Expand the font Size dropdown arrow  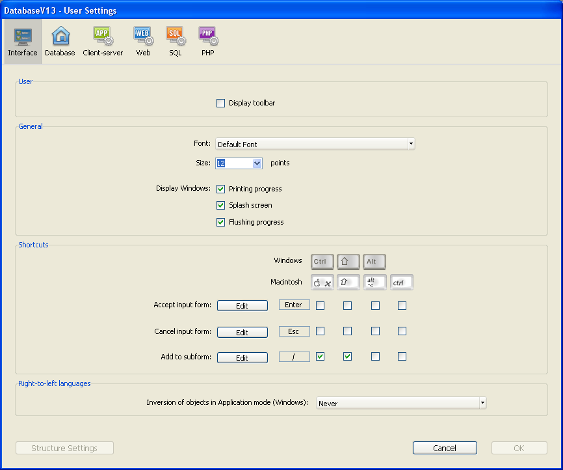[x=257, y=163]
